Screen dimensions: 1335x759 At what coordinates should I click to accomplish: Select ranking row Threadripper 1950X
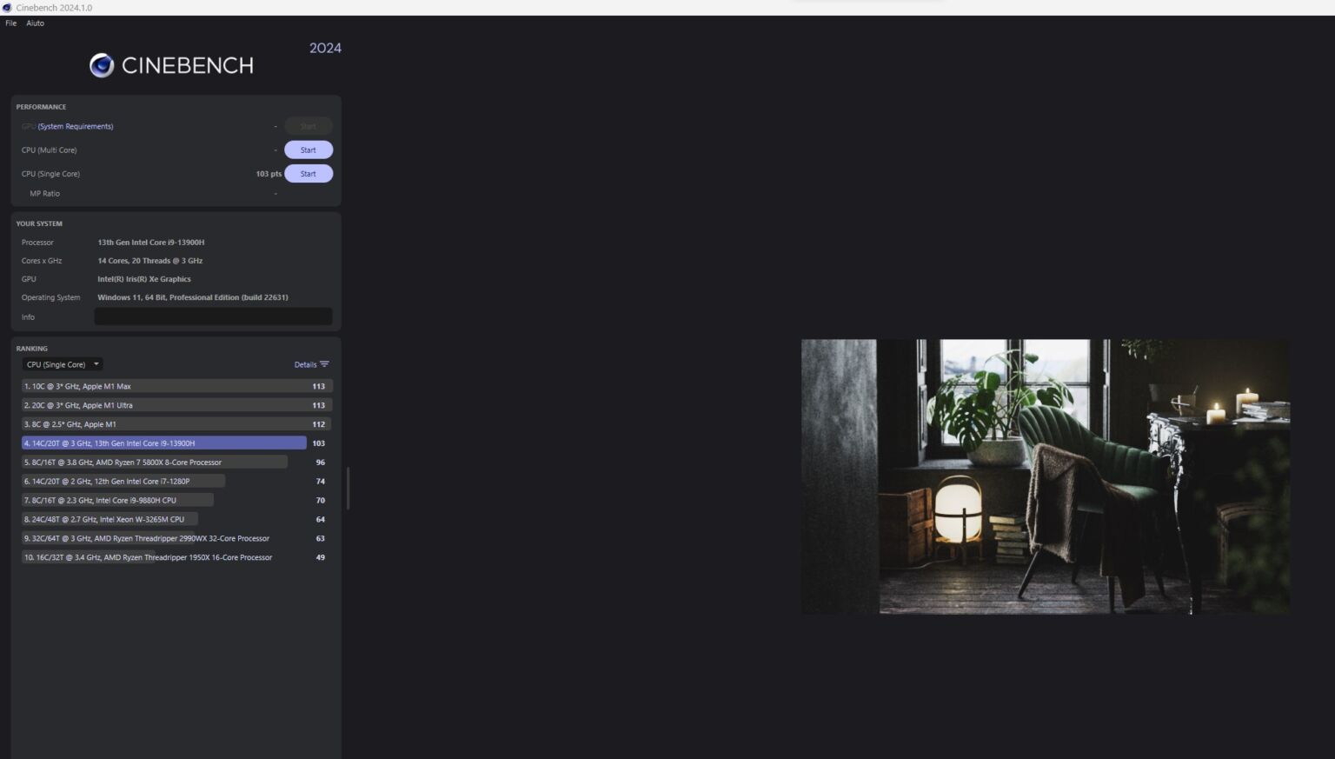click(177, 558)
